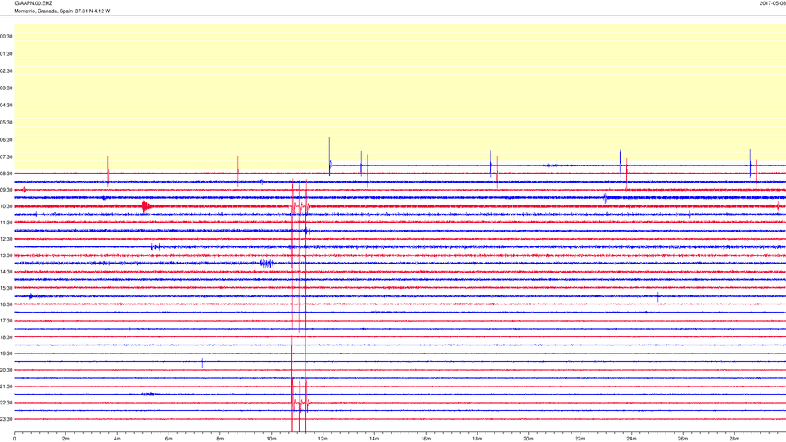Click the small blue spike near 7m on 20:00 trace
The image size is (786, 442).
click(x=202, y=363)
